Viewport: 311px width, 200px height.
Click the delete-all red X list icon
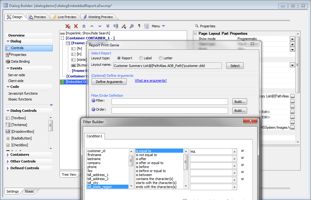(x=68, y=26)
